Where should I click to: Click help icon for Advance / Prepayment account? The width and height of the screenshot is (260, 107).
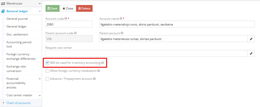click(x=94, y=79)
